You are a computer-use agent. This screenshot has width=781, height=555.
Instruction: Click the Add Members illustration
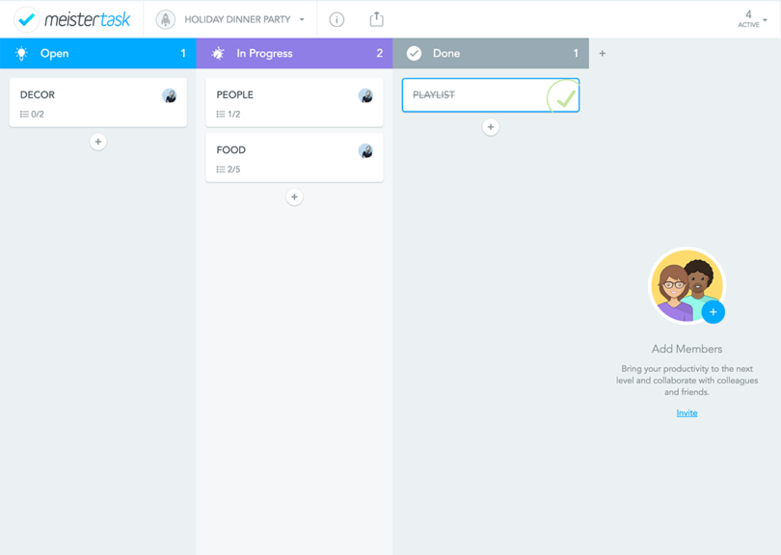687,286
